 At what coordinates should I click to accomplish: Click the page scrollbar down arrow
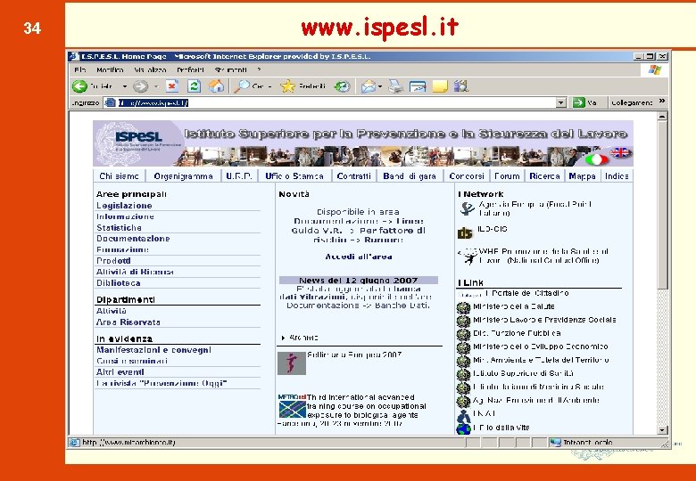point(662,430)
